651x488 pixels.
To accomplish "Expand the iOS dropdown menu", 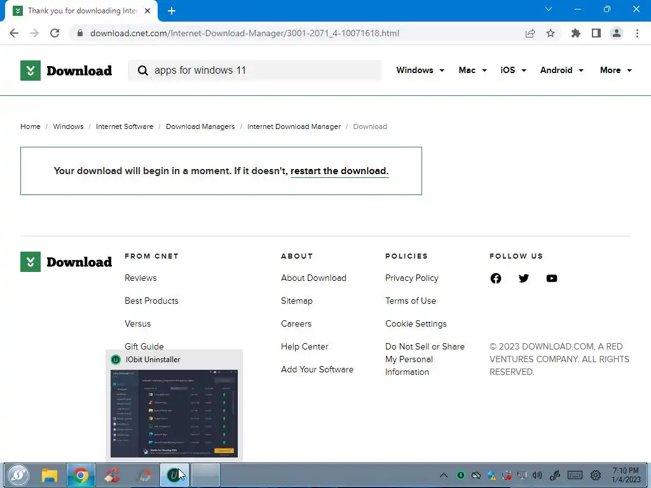I will click(513, 70).
